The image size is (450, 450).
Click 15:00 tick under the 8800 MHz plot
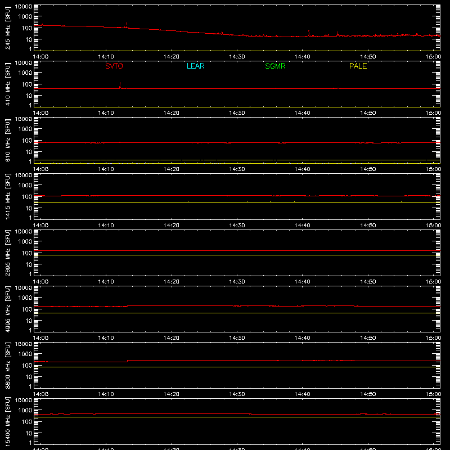pos(433,394)
